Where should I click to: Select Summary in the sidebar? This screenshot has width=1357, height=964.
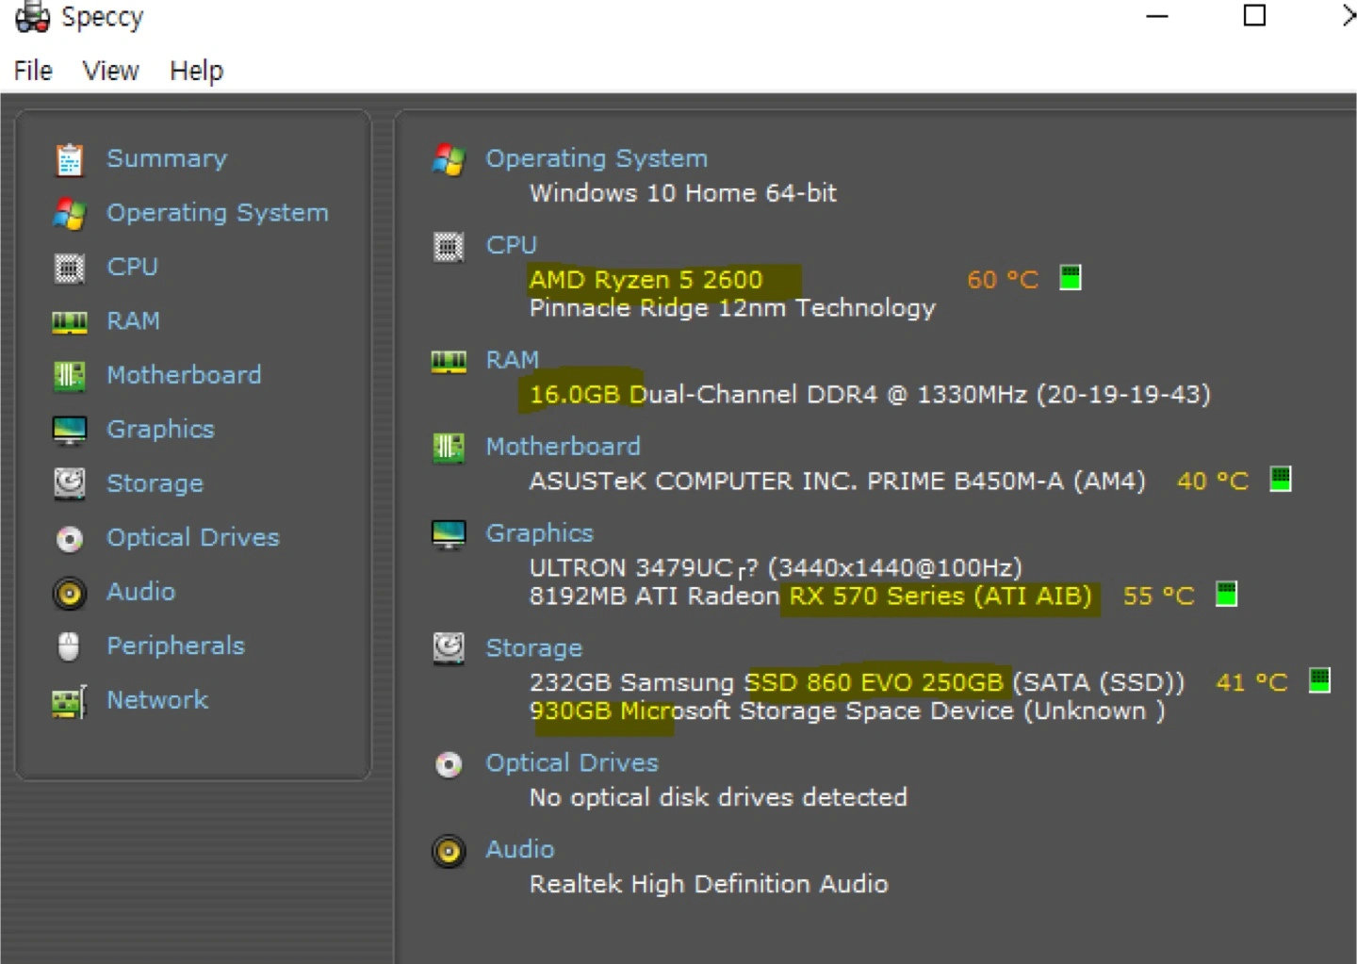tap(167, 158)
